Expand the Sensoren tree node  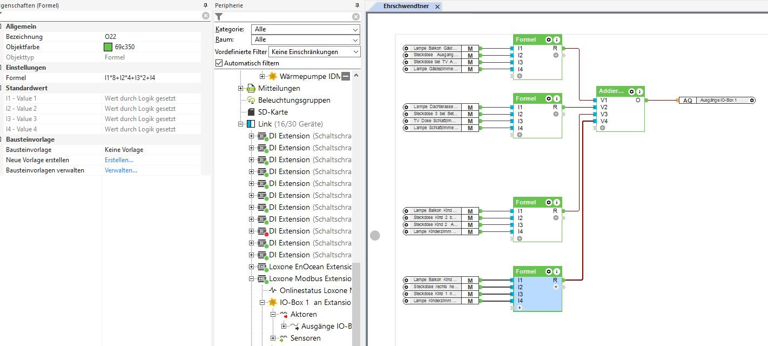(273, 338)
